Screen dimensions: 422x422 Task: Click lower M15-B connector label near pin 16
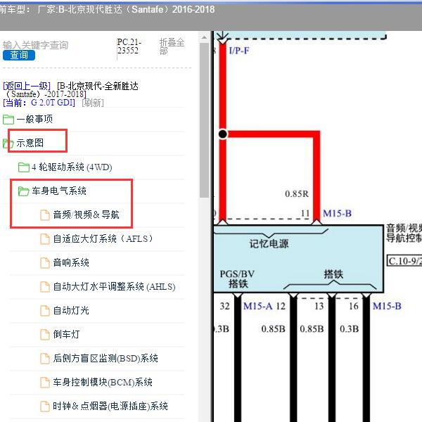387,306
